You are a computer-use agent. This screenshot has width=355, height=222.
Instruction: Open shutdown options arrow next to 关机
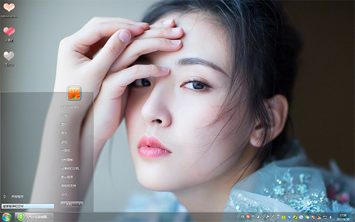coord(80,204)
